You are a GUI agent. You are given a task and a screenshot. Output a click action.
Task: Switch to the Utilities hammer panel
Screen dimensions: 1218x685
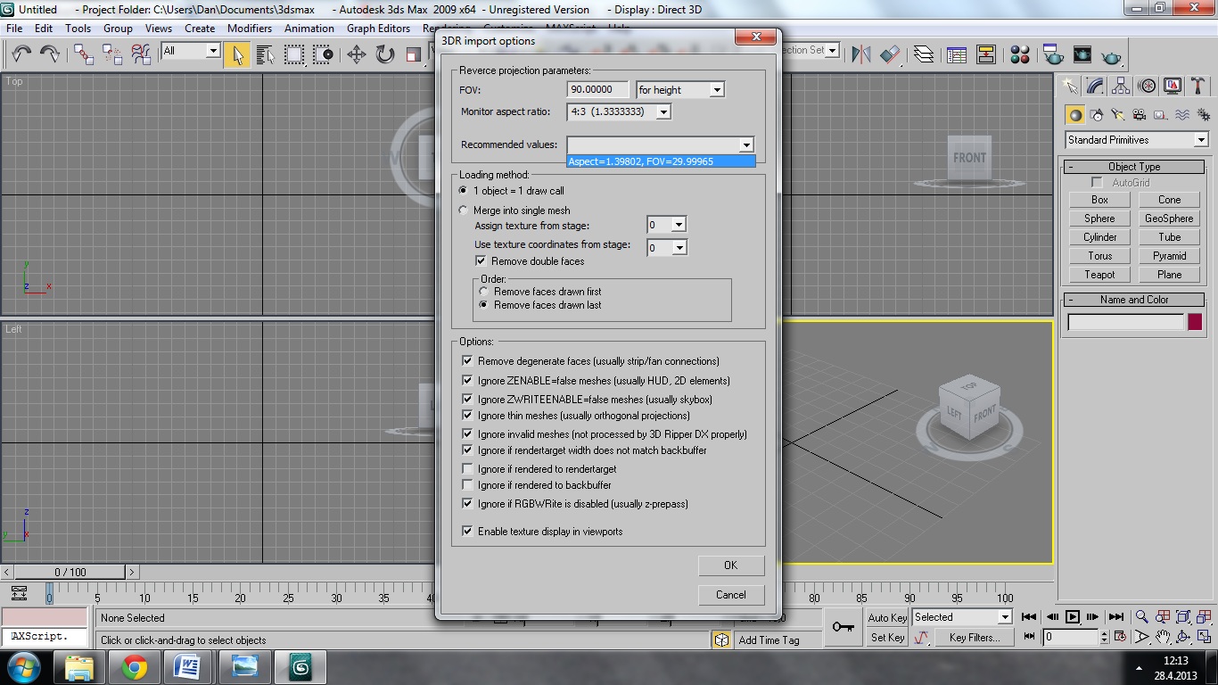click(1197, 86)
